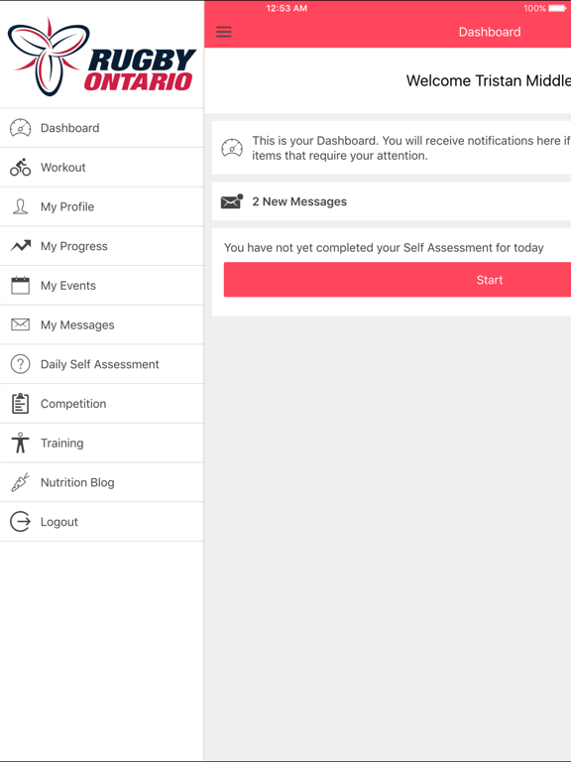Screen dimensions: 571x762
Task: Select the My Profile person icon
Action: 21,206
